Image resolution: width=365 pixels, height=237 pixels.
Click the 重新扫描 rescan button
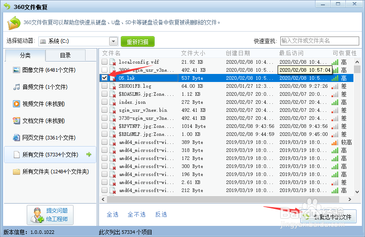pyautogui.click(x=138, y=41)
